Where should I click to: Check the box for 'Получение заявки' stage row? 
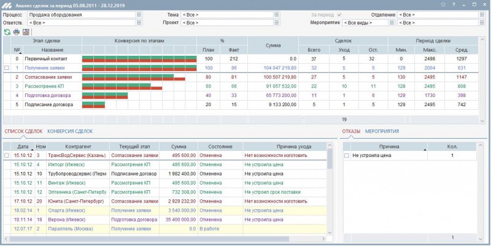tap(7, 68)
